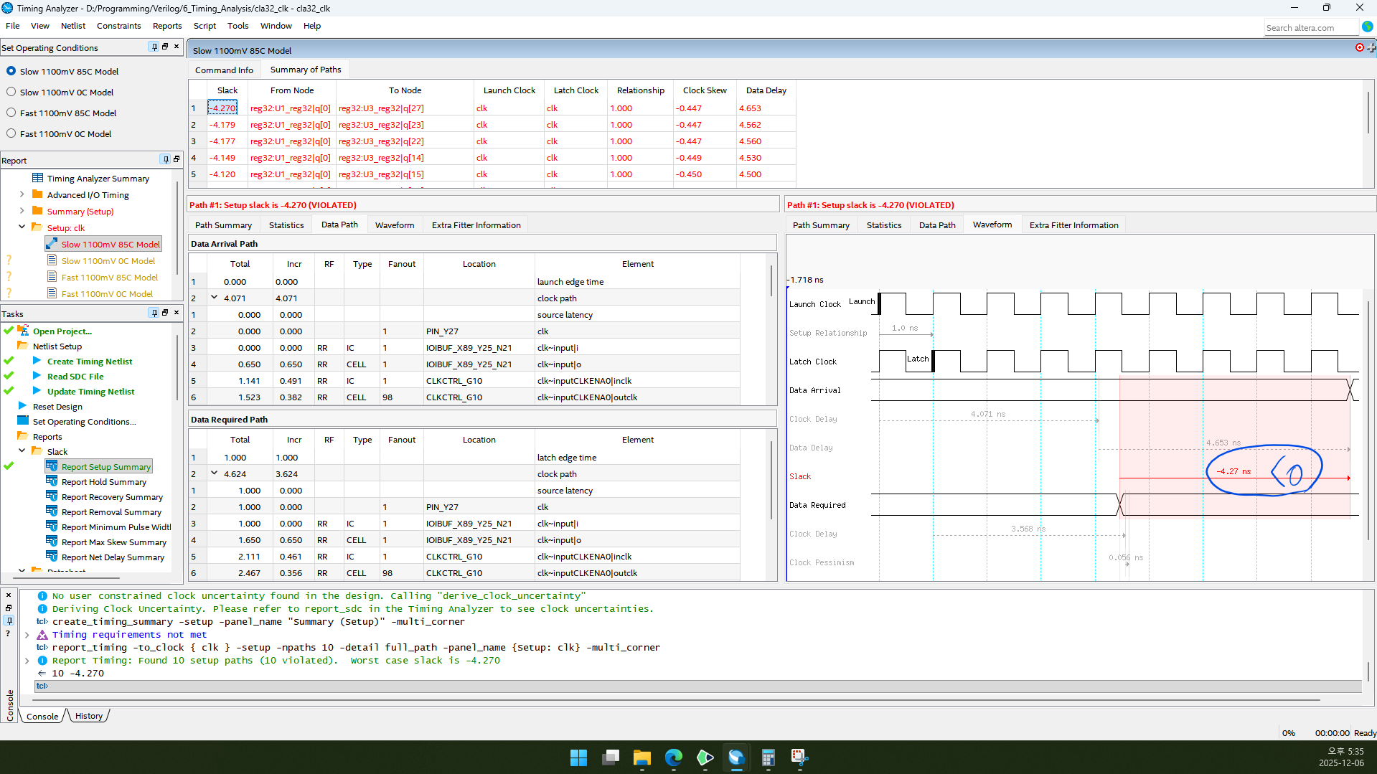Click the Set Operating Conditions task icon
Screen dimensions: 1377x774
tap(23, 422)
